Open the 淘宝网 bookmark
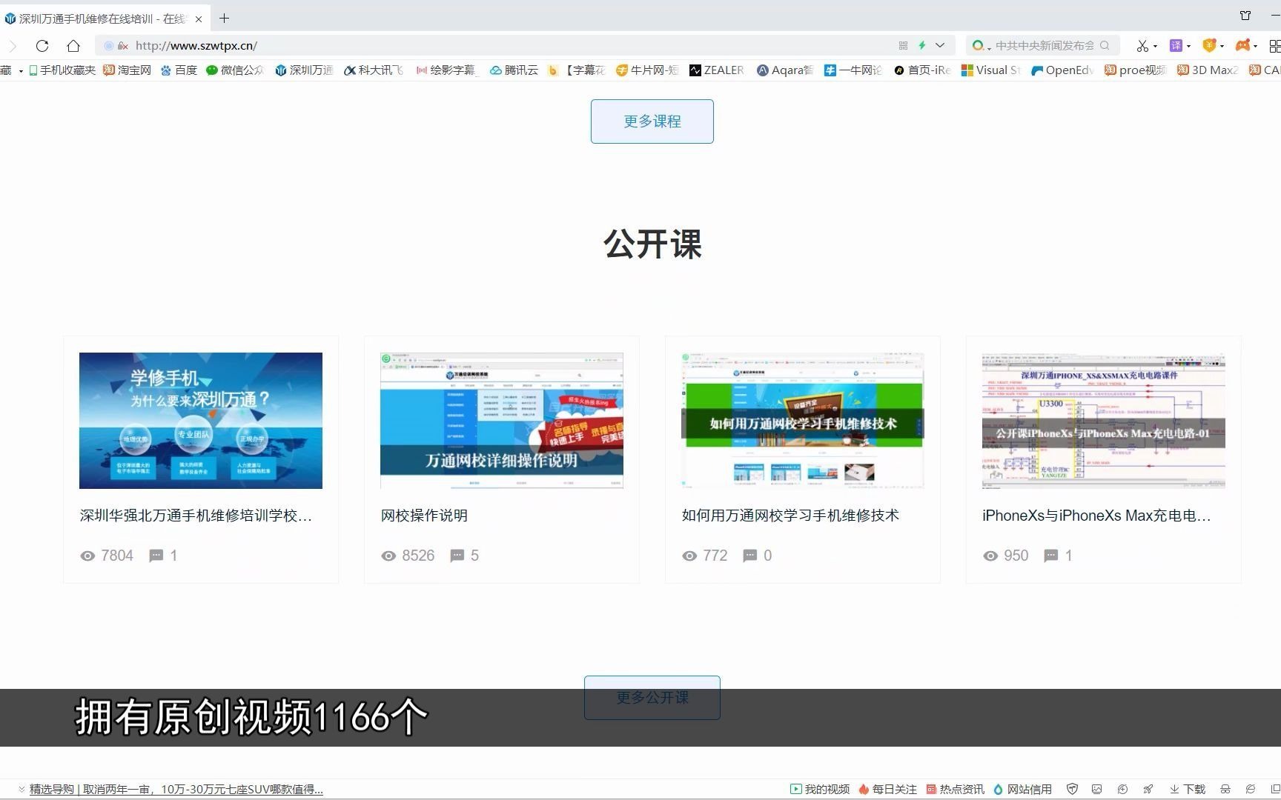The height and width of the screenshot is (800, 1281). pos(127,70)
